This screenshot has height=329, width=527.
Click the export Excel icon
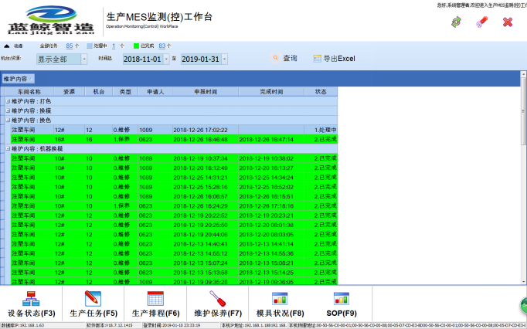(x=318, y=59)
